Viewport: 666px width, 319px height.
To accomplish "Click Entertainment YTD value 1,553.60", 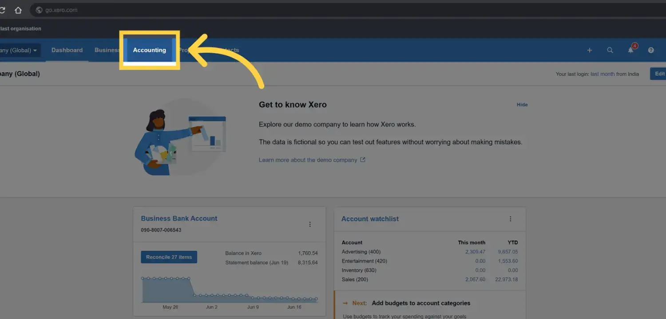I will [x=508, y=261].
